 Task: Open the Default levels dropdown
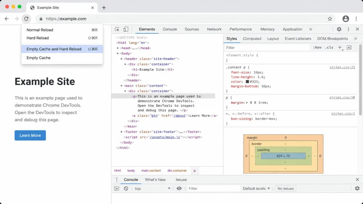tap(256, 188)
